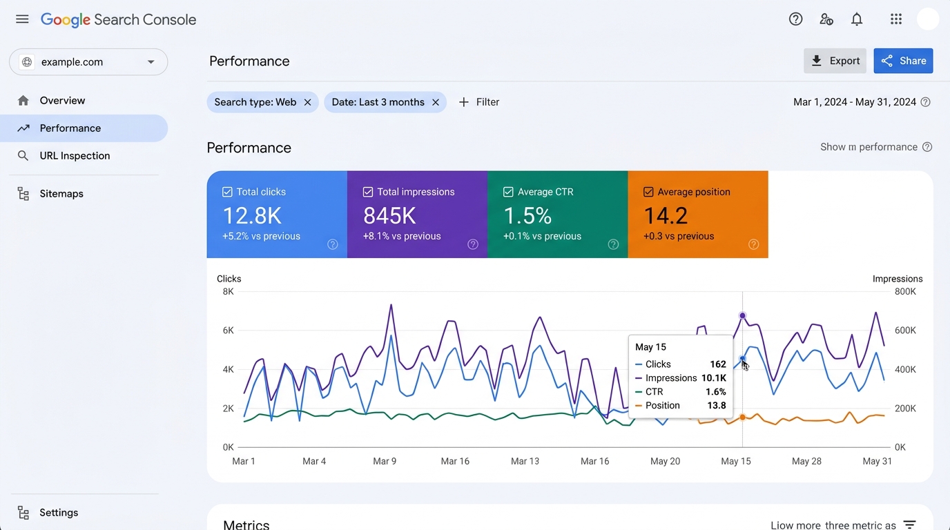Remove the Date: Last 3 months filter

tap(436, 102)
